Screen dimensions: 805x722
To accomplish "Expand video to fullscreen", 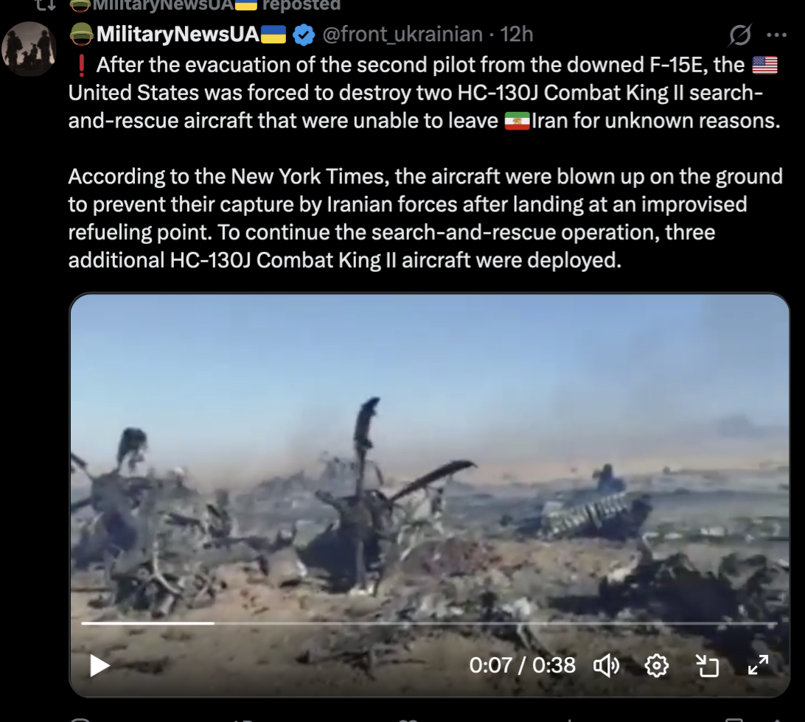I will coord(759,665).
